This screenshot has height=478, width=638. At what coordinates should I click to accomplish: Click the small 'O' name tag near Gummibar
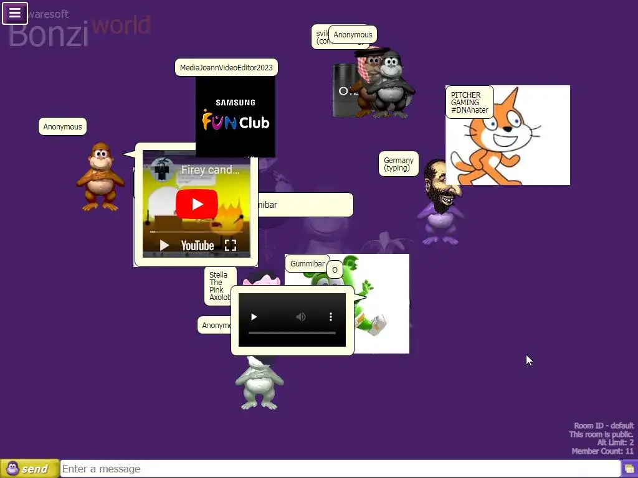click(x=335, y=270)
